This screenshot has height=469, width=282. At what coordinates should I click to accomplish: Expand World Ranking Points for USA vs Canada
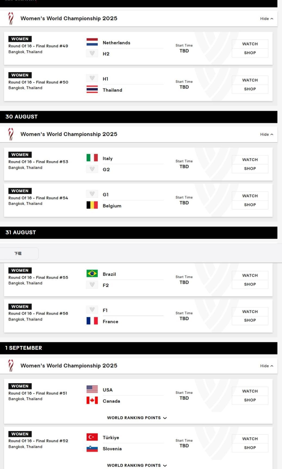pyautogui.click(x=137, y=418)
